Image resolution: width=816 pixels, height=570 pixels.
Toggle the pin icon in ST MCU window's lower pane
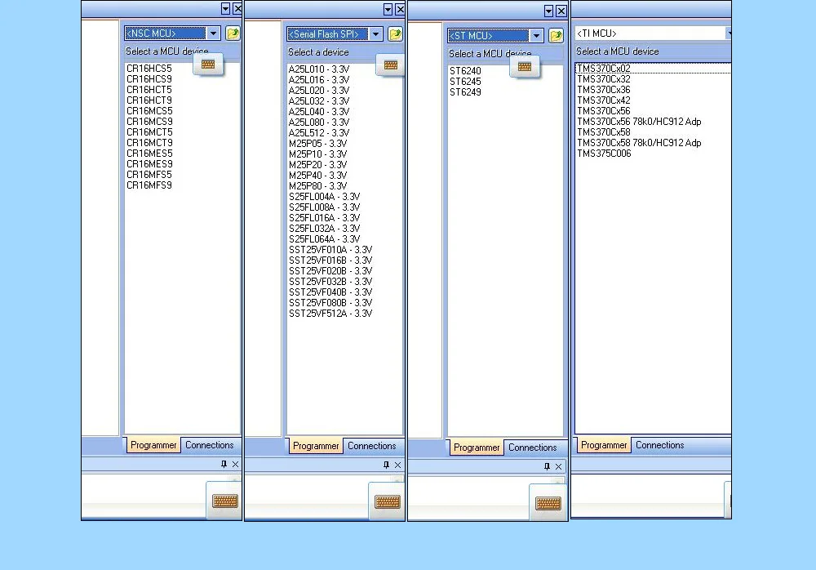(x=547, y=466)
